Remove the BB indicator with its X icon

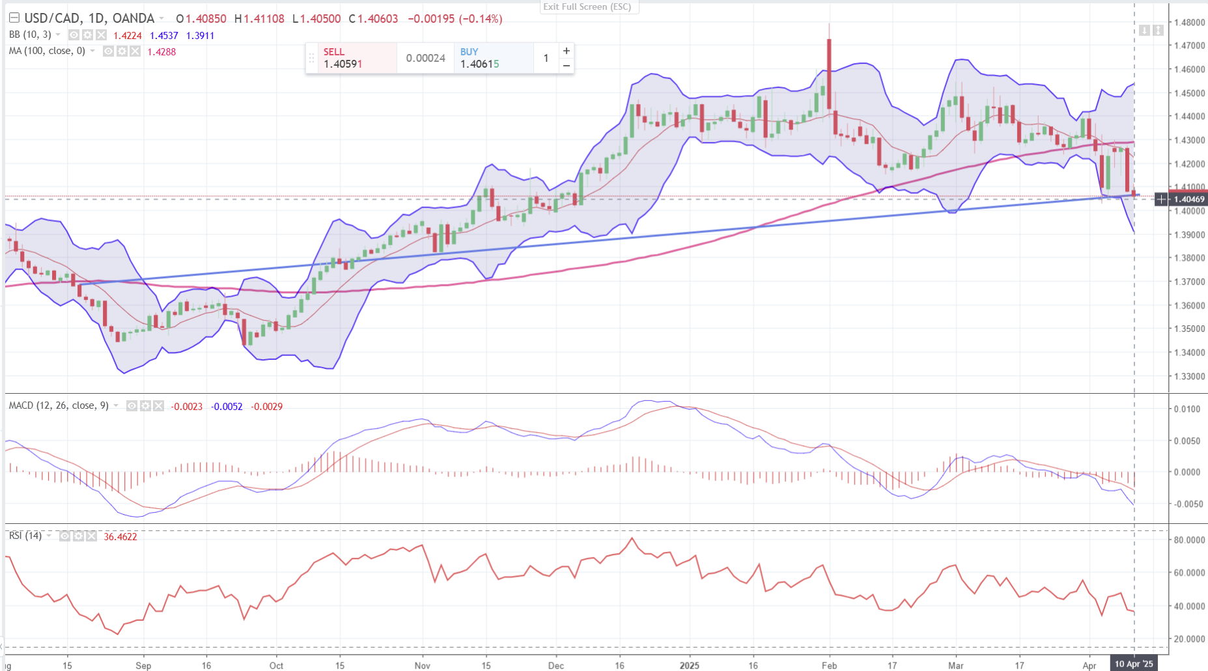click(101, 35)
